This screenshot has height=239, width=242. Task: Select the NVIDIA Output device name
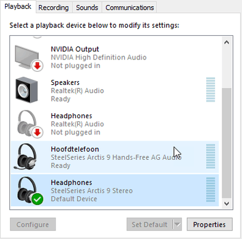[x=75, y=49]
